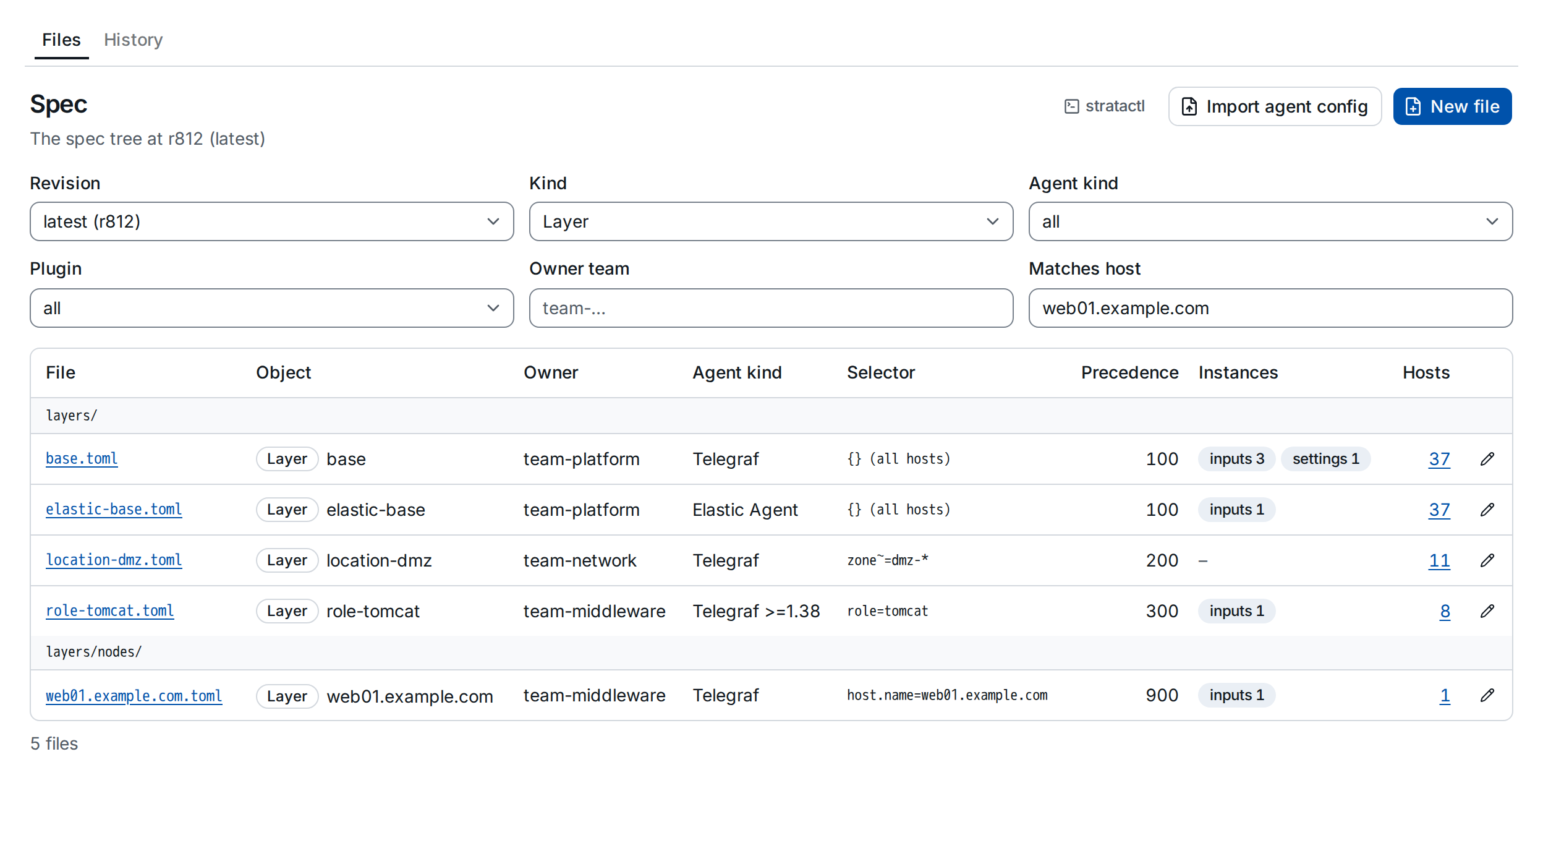
Task: Open role-tomcat.toml file link
Action: (110, 611)
